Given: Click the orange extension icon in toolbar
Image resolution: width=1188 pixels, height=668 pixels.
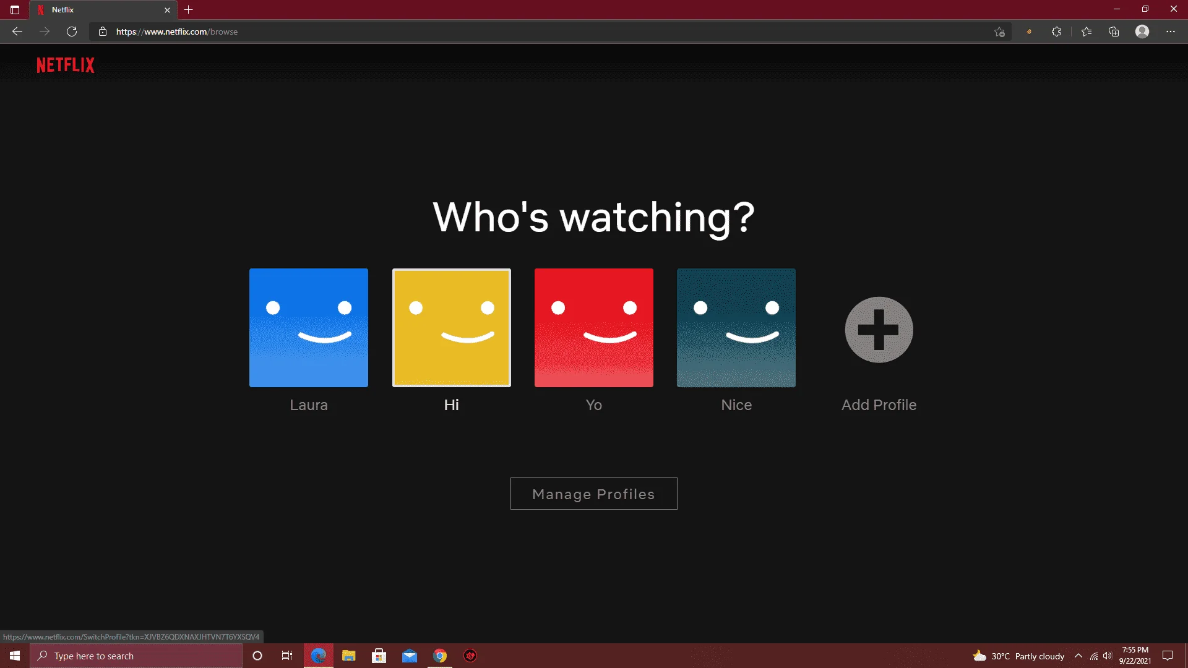Looking at the screenshot, I should pyautogui.click(x=1029, y=32).
